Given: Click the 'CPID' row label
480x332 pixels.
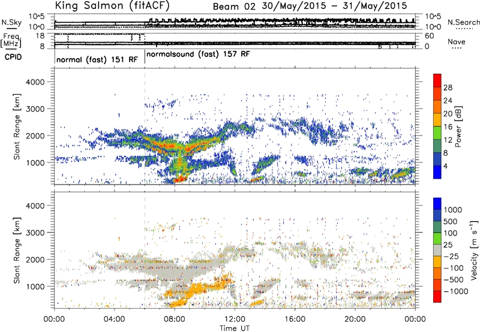Looking at the screenshot, I should coord(13,57).
